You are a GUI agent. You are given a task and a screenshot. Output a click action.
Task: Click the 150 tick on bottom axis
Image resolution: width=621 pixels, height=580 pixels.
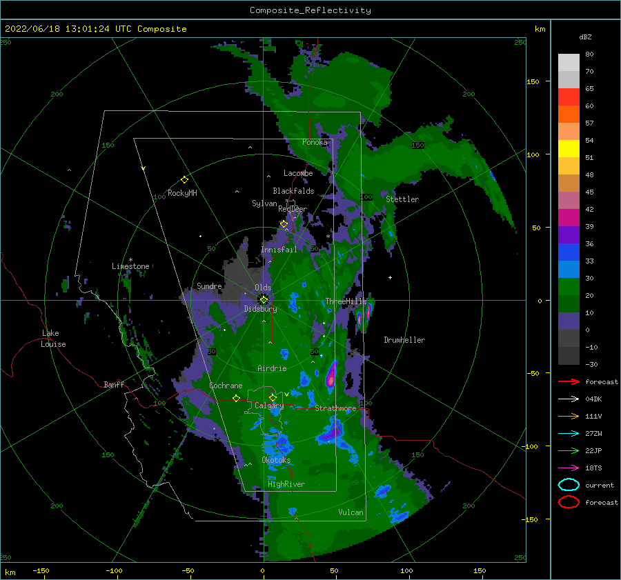[480, 570]
